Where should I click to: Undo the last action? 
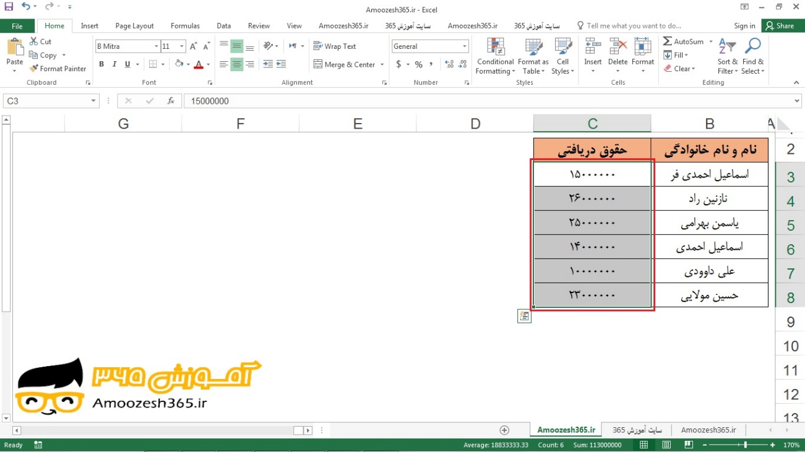pyautogui.click(x=25, y=7)
